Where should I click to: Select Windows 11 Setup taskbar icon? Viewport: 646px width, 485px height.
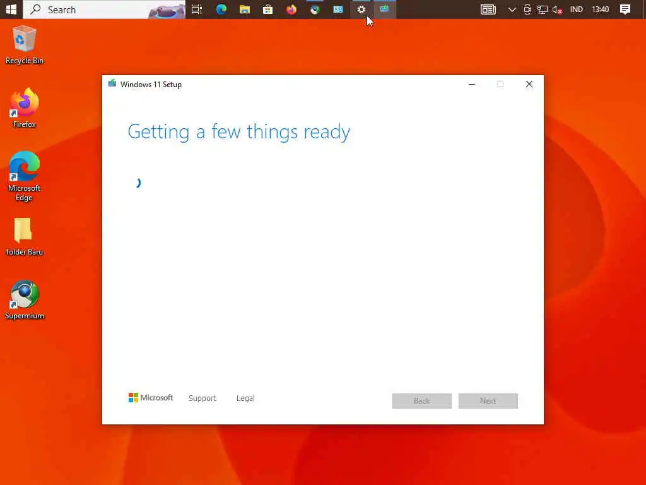pos(384,9)
